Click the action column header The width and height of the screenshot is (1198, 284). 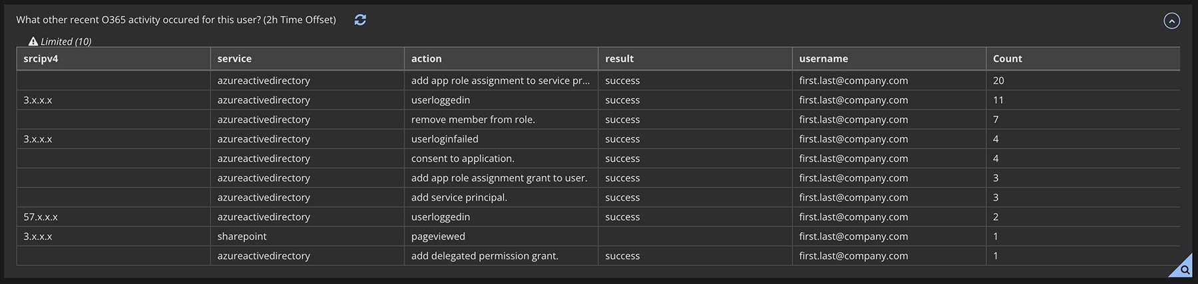pos(500,59)
